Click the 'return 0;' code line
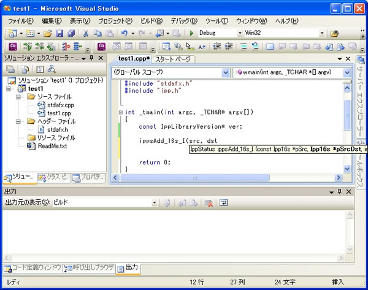This screenshot has width=368, height=290. [155, 162]
